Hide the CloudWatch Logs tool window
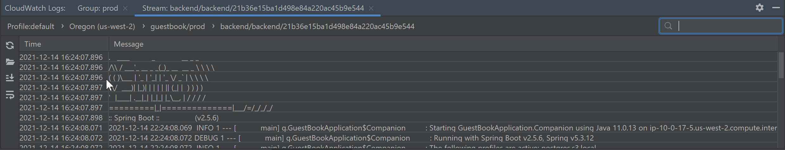Image resolution: width=785 pixels, height=150 pixels. coord(776,8)
